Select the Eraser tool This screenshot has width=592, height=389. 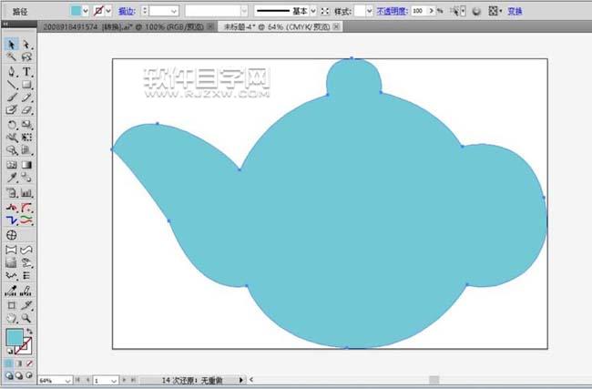click(x=26, y=110)
